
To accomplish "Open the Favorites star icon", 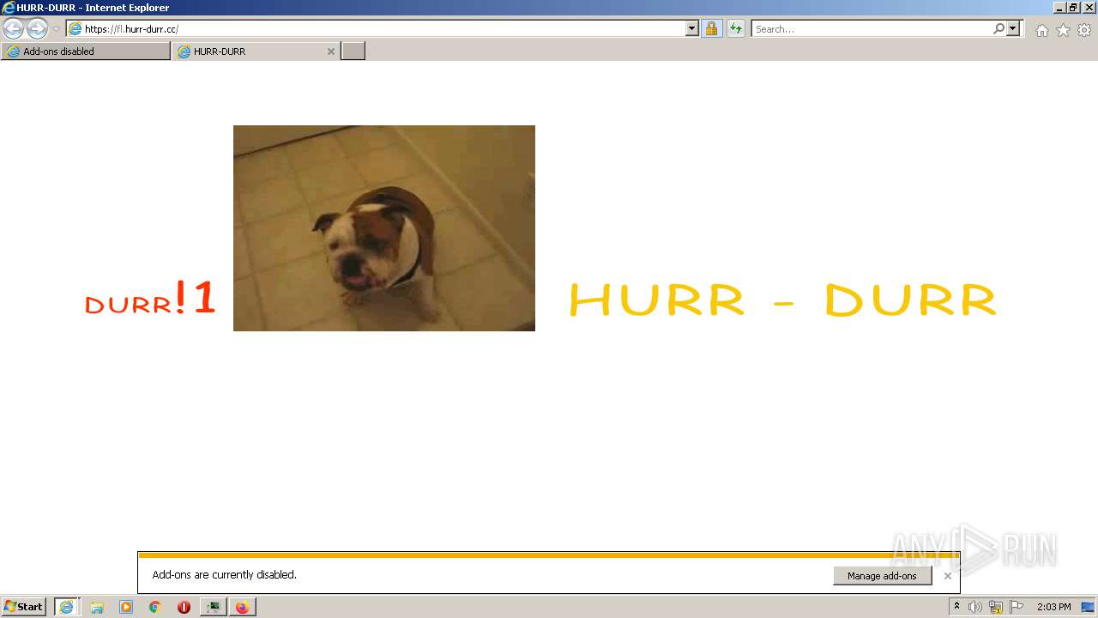I will pos(1063,30).
